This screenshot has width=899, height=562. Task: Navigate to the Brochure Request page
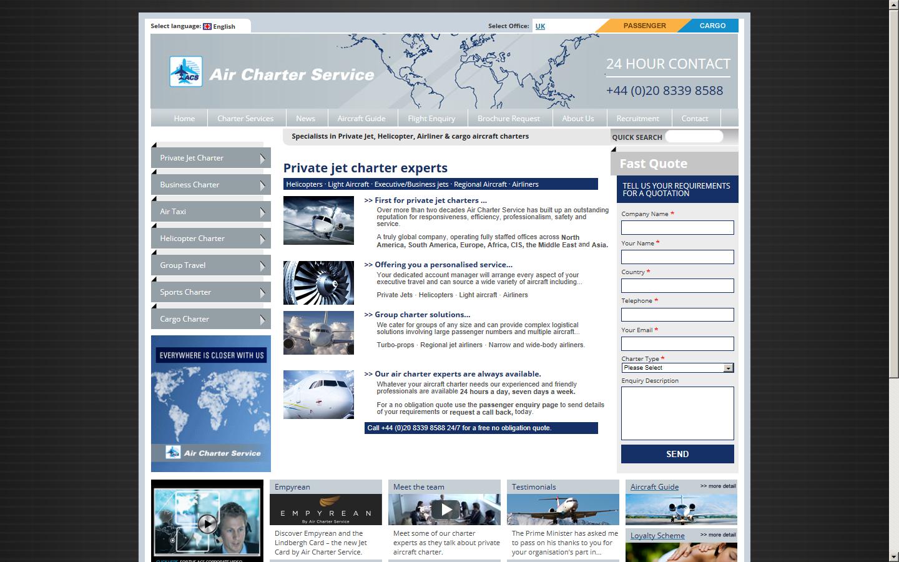pyautogui.click(x=509, y=118)
